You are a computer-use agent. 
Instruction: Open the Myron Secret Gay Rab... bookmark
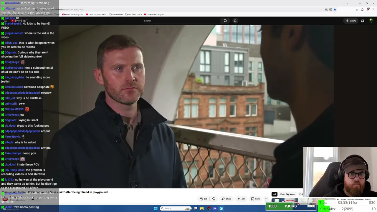[x=73, y=14]
